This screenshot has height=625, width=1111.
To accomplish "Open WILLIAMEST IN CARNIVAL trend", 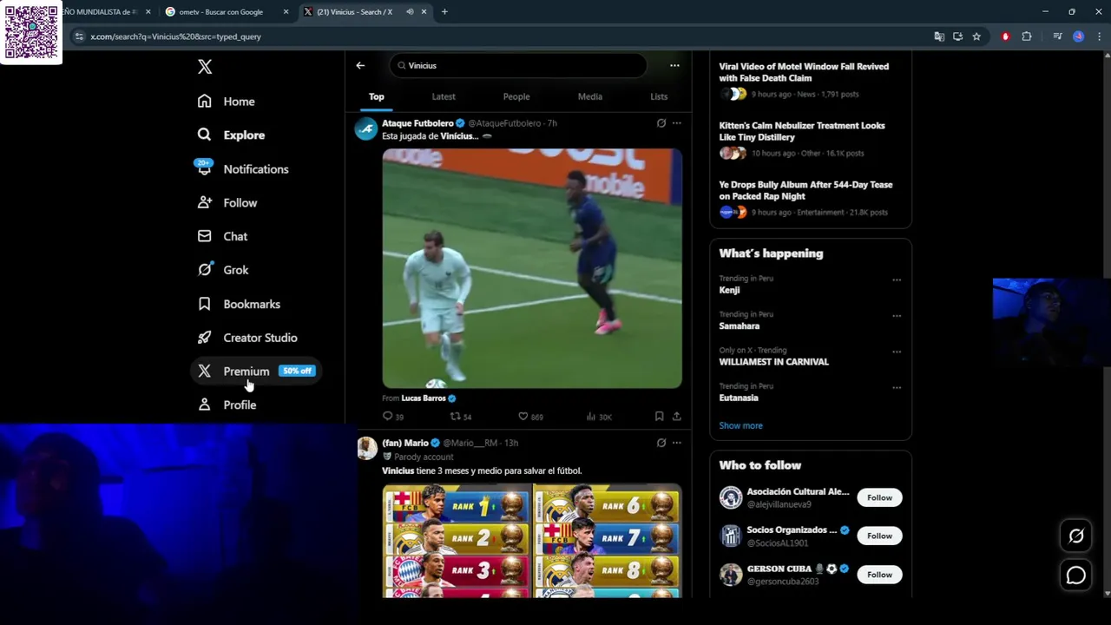I will tap(773, 362).
